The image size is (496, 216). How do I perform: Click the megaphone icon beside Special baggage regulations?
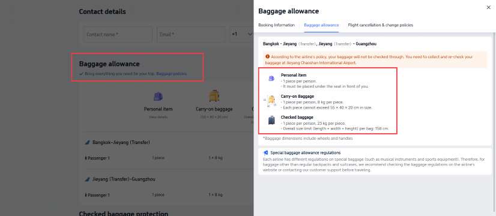click(265, 153)
